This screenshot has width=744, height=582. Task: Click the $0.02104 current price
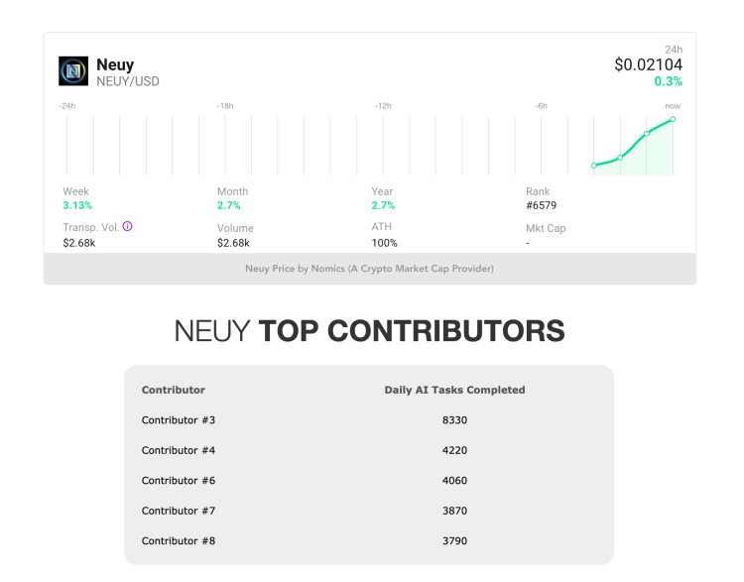(x=648, y=64)
